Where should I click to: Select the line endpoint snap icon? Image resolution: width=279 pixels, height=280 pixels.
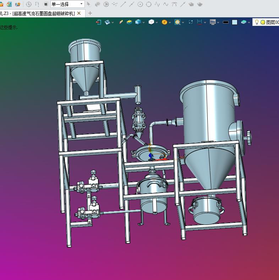click(123, 4)
